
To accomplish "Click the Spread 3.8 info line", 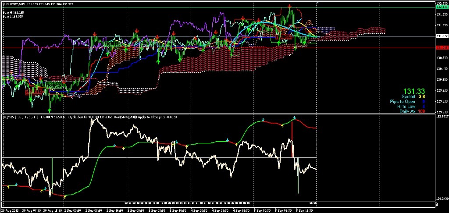I will 413,97.
